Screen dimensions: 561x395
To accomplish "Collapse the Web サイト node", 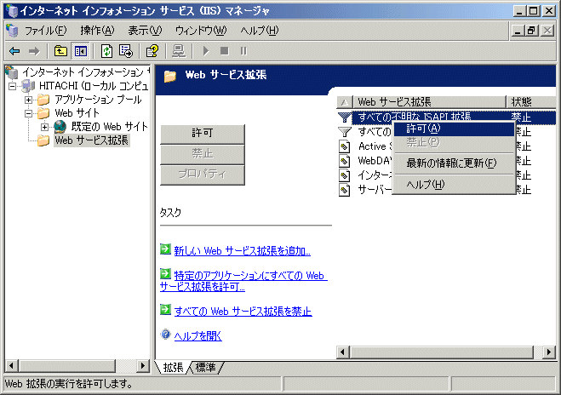I will [x=29, y=113].
